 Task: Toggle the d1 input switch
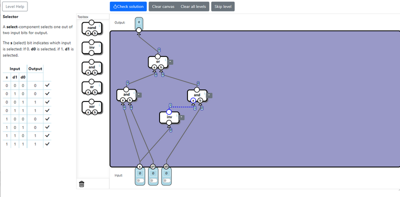[153, 180]
